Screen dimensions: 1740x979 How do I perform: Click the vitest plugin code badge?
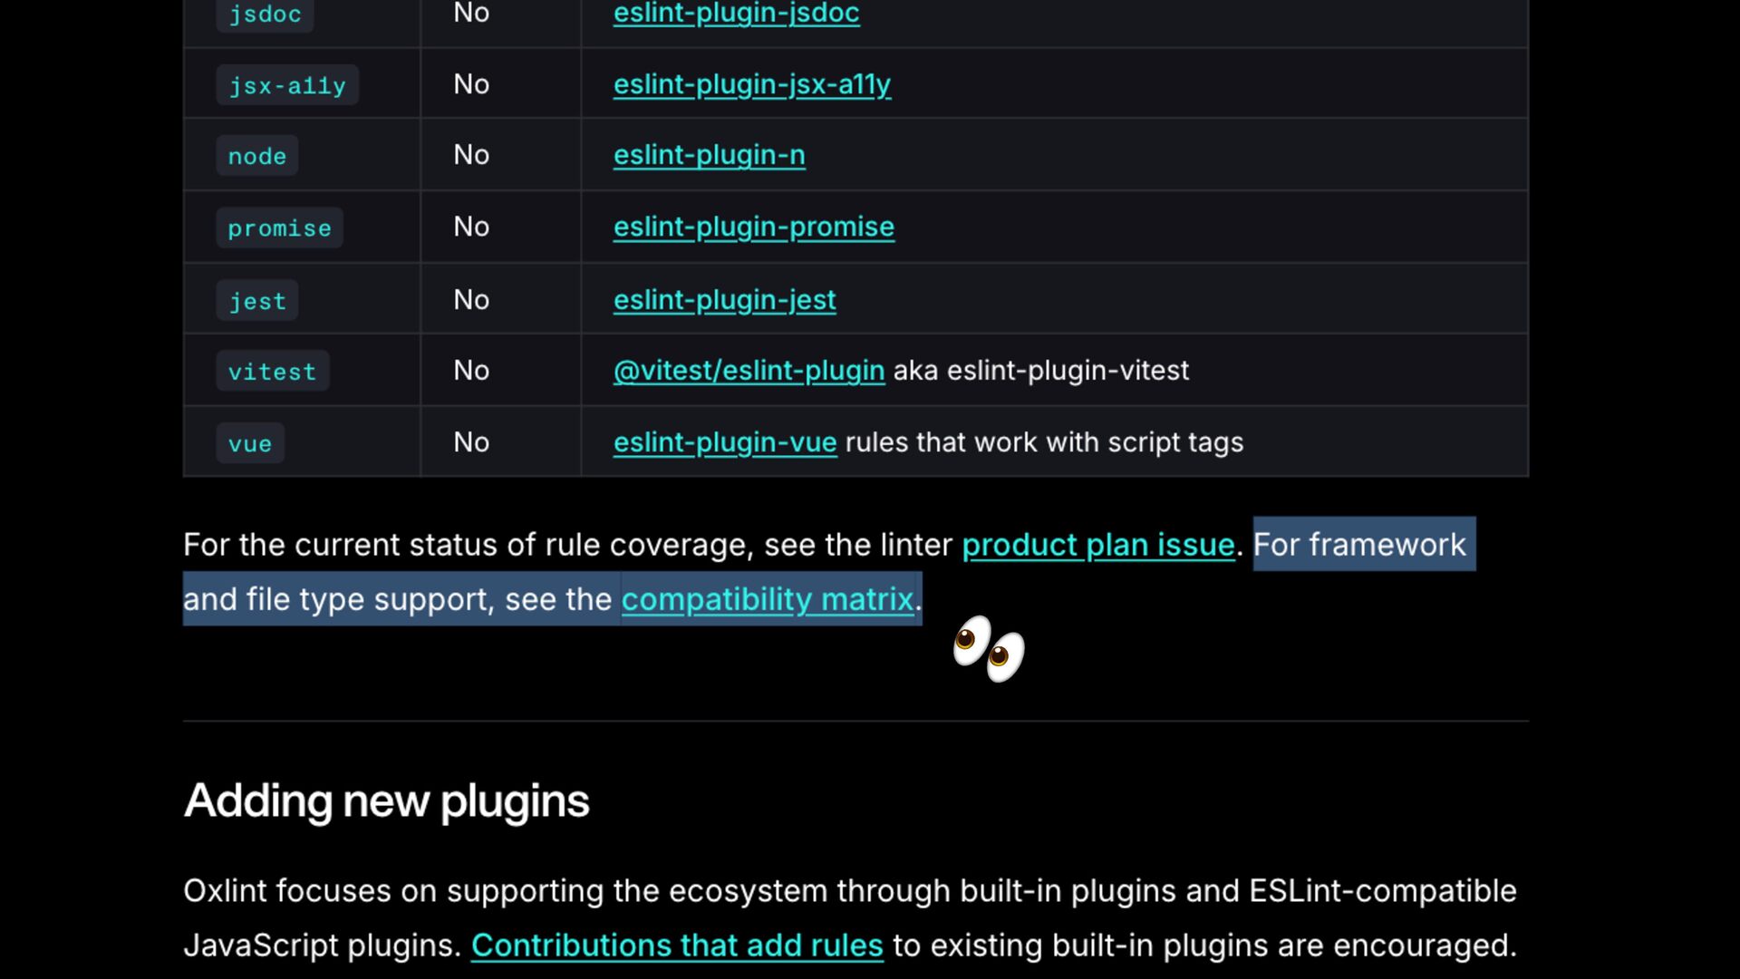point(272,372)
